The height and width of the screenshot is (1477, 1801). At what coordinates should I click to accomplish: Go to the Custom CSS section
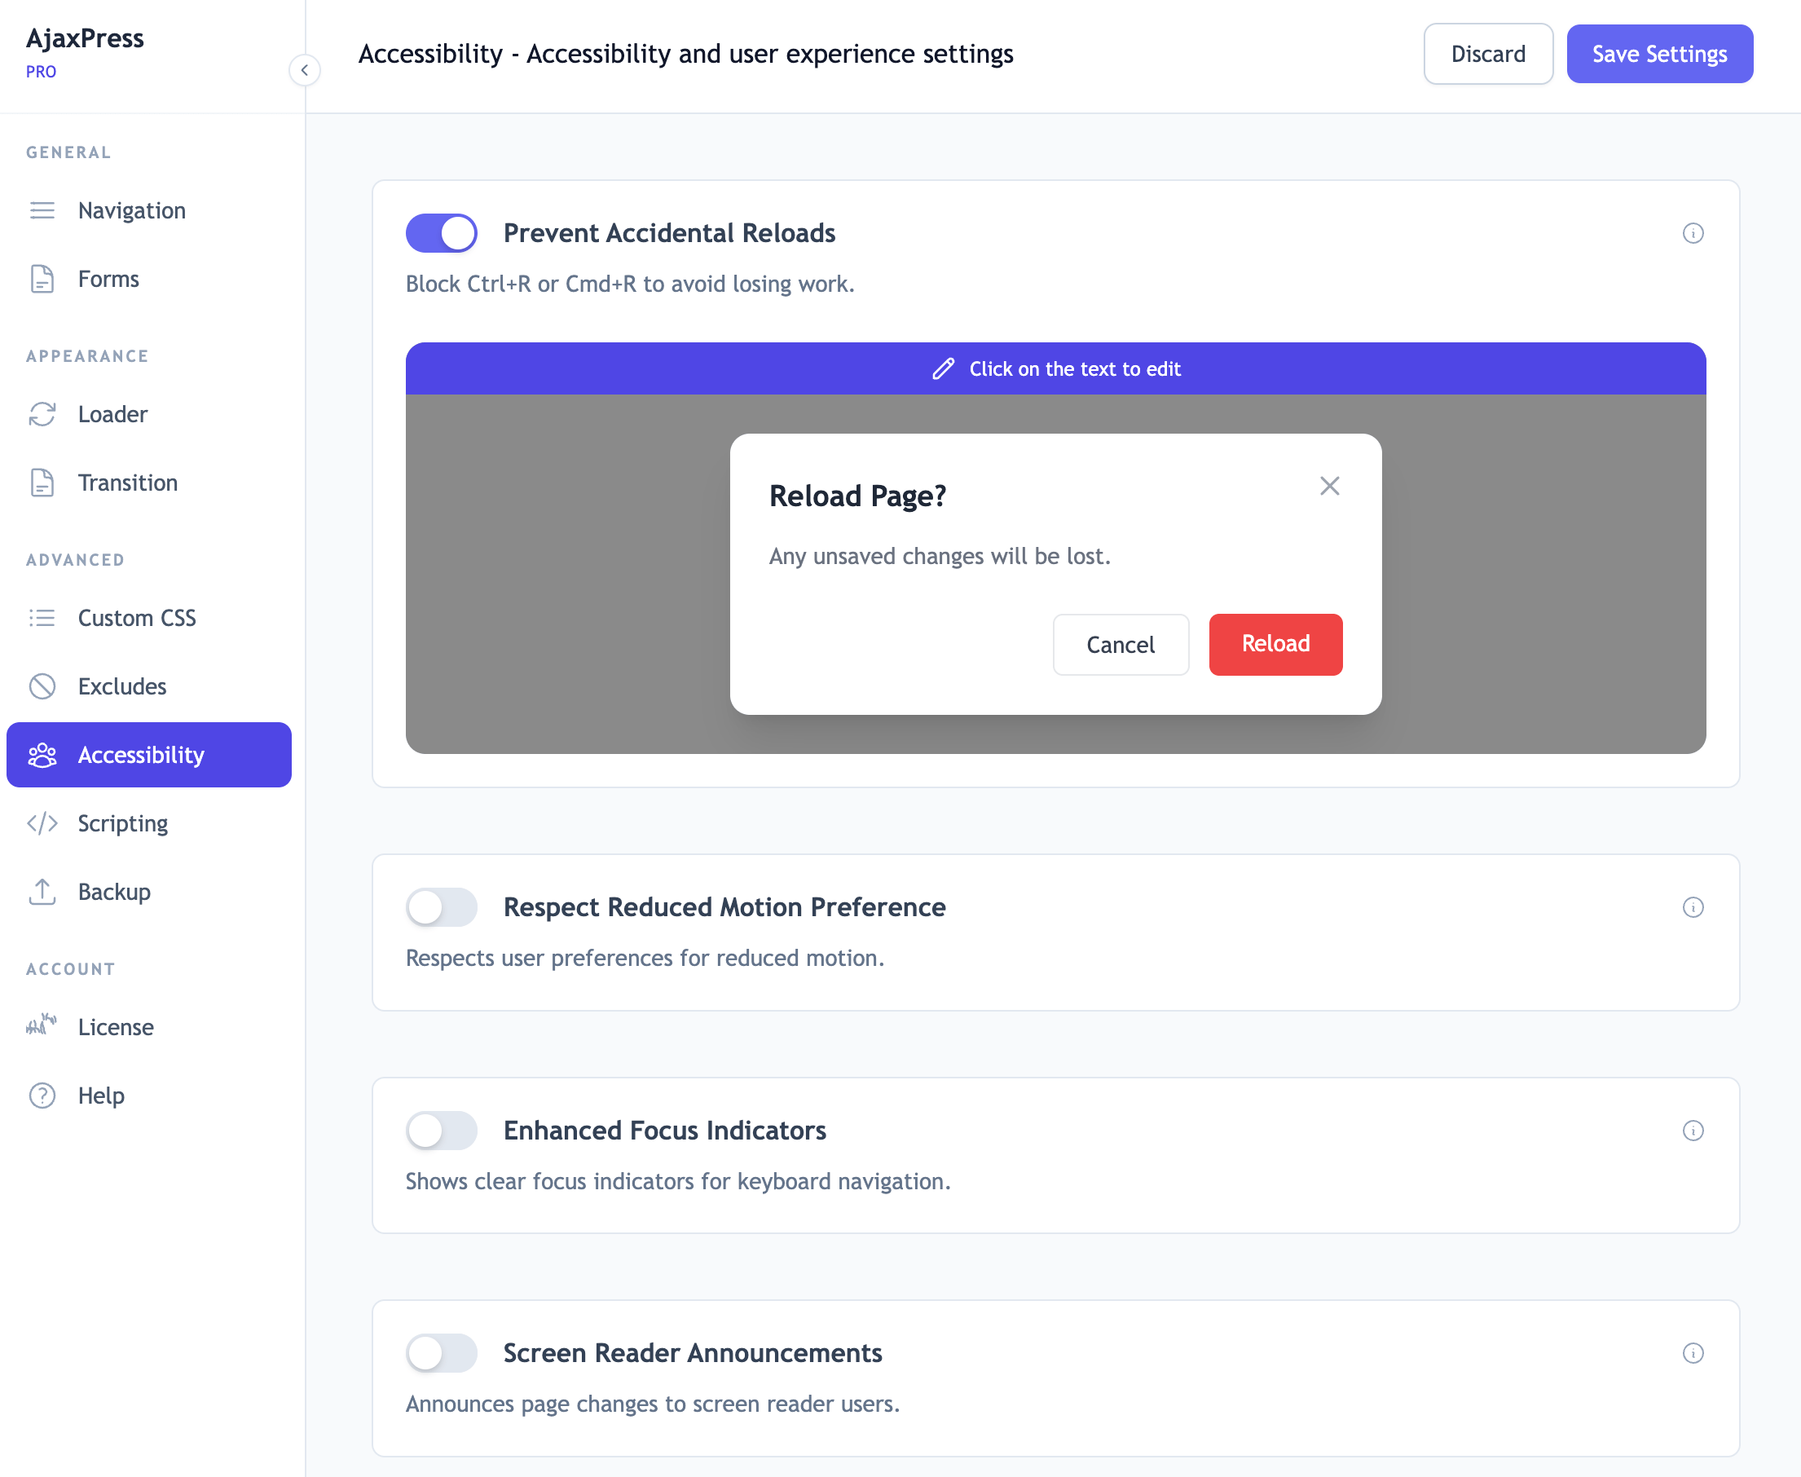pos(137,618)
